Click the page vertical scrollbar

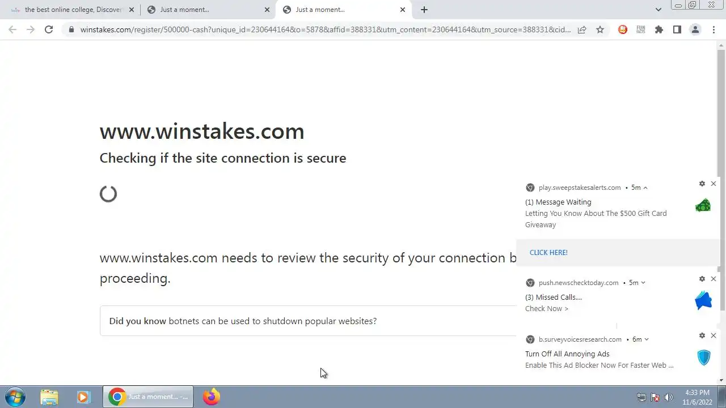click(x=721, y=180)
